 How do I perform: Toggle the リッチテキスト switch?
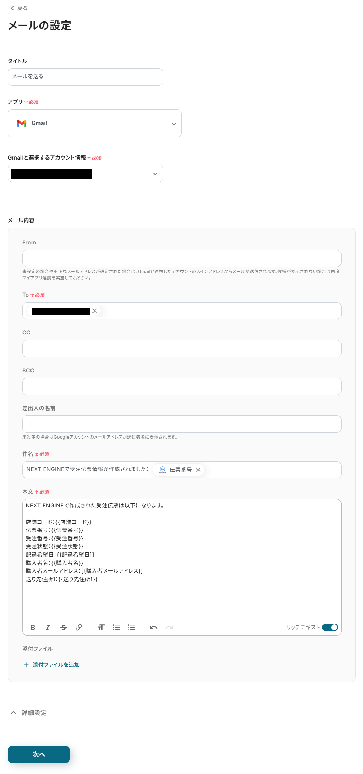(330, 628)
